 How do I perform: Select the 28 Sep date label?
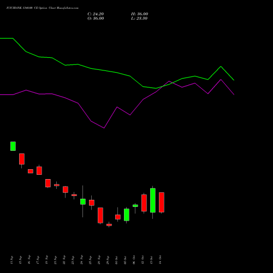click(99, 260)
